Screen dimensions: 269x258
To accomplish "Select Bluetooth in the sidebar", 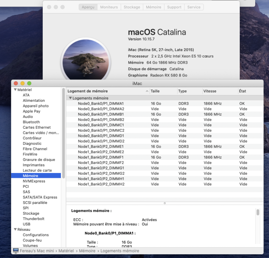I will [x=31, y=122].
